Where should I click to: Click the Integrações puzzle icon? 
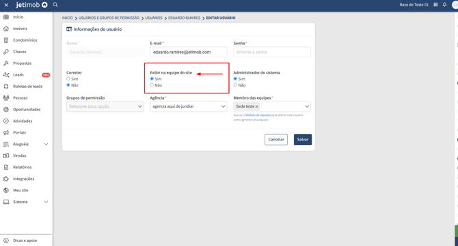coord(6,179)
